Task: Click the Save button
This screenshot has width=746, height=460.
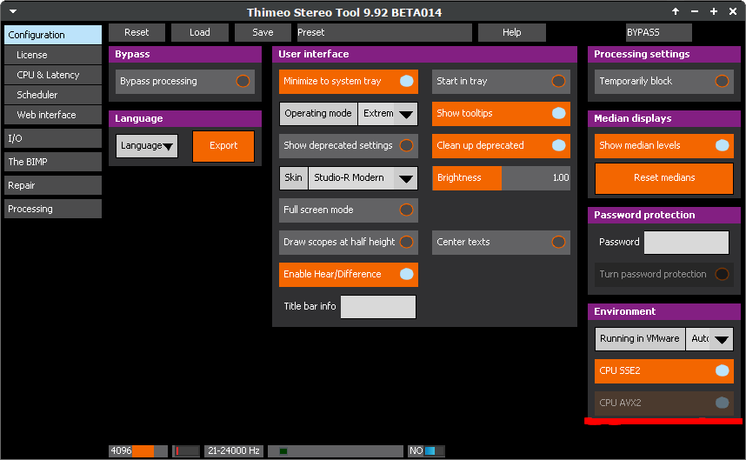Action: tap(263, 32)
